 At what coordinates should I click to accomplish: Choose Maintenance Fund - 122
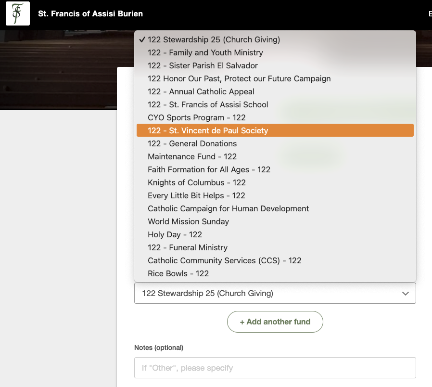(x=275, y=156)
